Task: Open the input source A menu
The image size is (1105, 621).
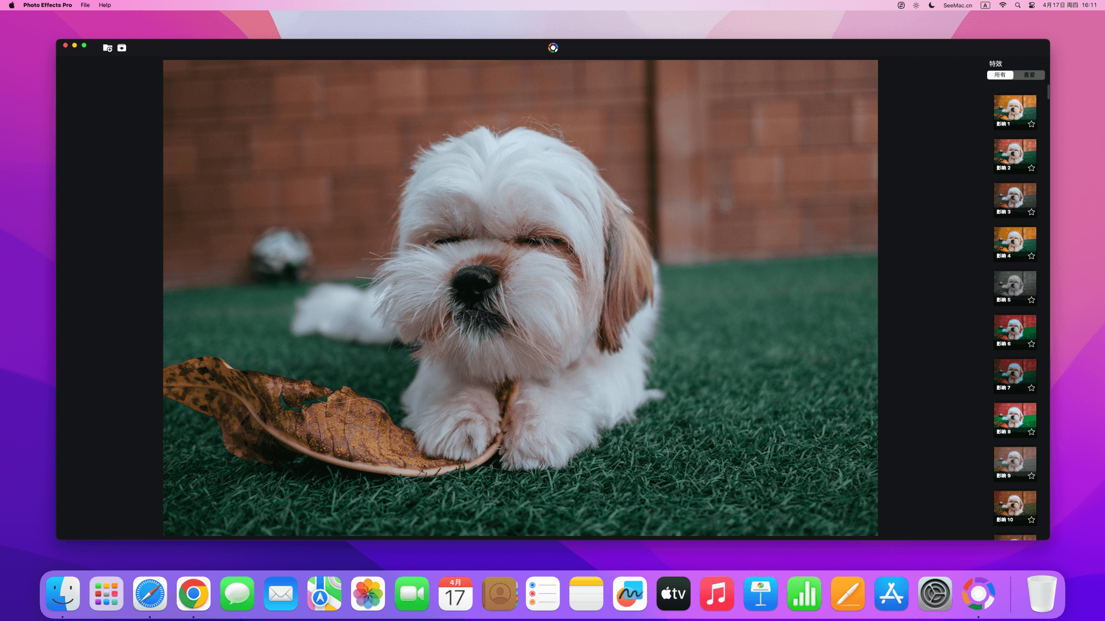Action: pyautogui.click(x=985, y=5)
